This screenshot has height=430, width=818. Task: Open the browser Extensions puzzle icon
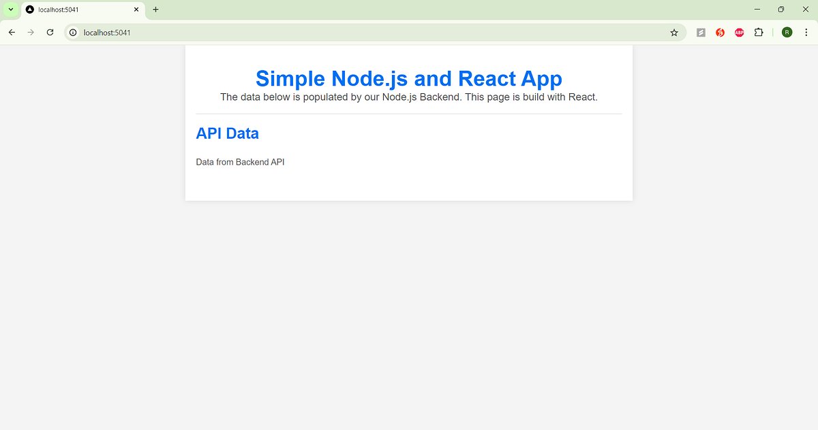(x=759, y=32)
